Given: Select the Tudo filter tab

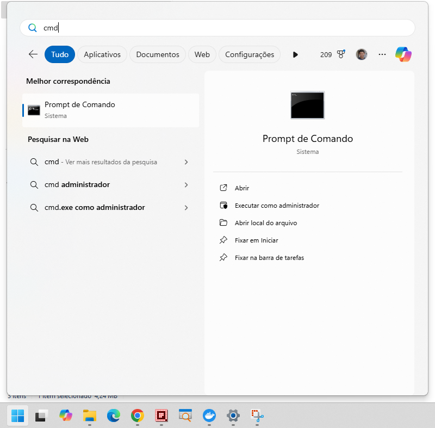Looking at the screenshot, I should 60,54.
